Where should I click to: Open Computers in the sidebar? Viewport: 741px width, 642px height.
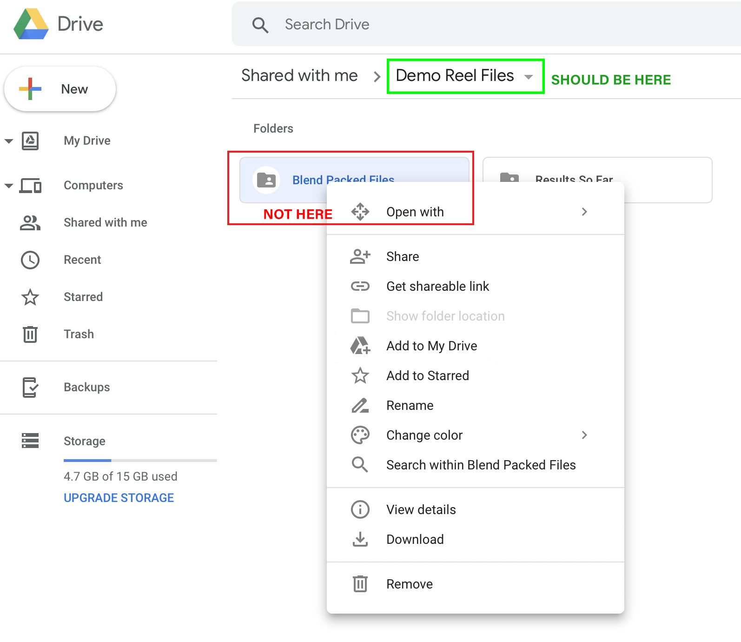93,185
